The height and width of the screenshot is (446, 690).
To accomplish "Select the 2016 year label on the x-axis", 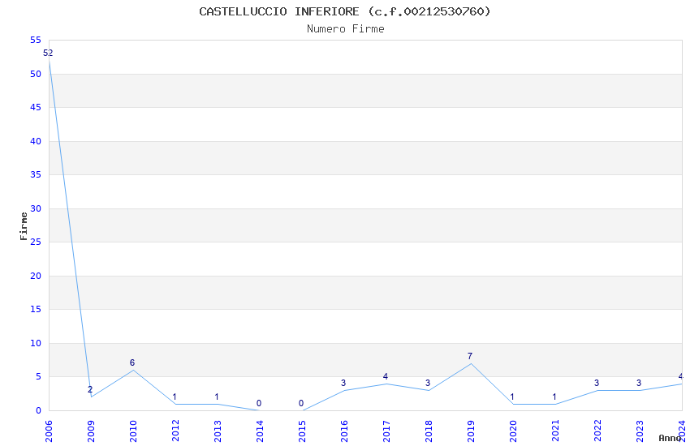I will coord(344,430).
